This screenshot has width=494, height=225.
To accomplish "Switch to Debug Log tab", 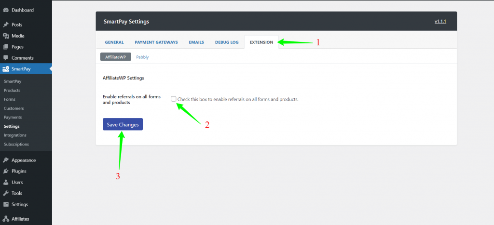I will (227, 42).
